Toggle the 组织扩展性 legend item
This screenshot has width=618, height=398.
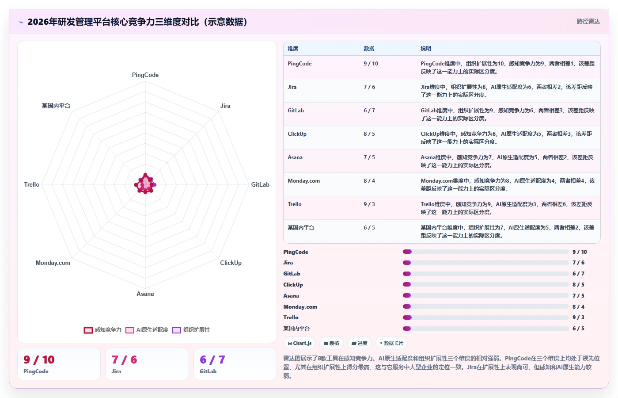191,330
